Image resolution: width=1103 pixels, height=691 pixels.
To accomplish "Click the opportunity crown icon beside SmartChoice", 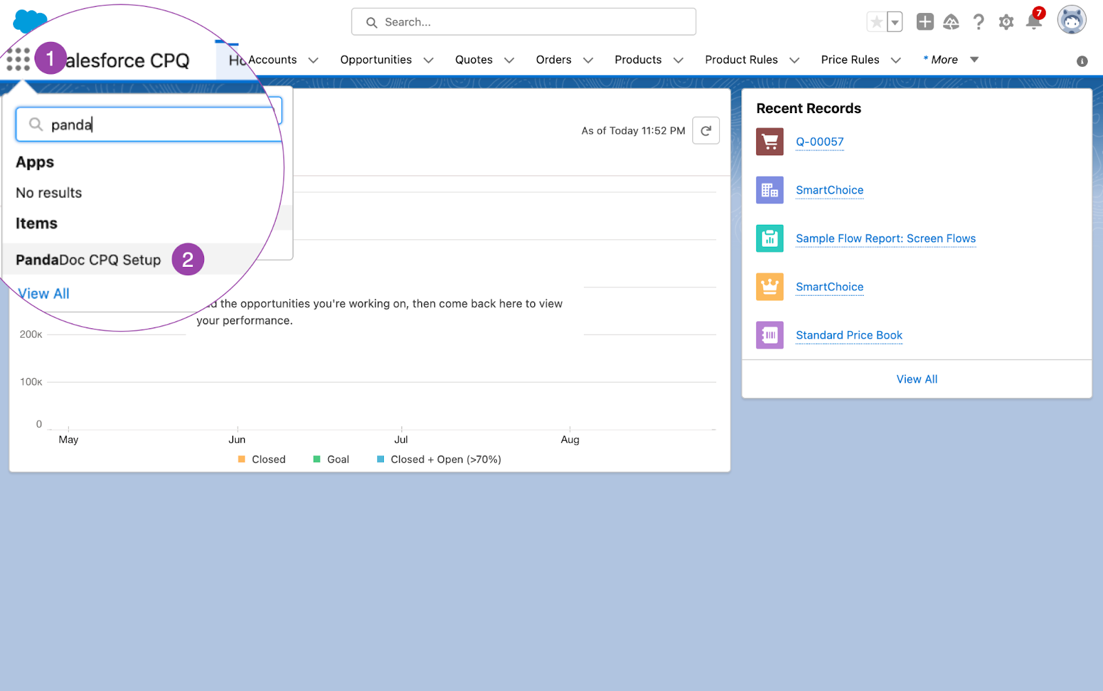I will point(770,287).
